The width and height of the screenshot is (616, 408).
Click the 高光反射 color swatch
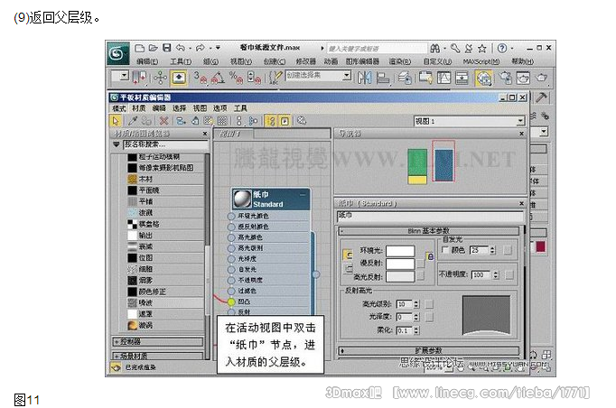[400, 277]
